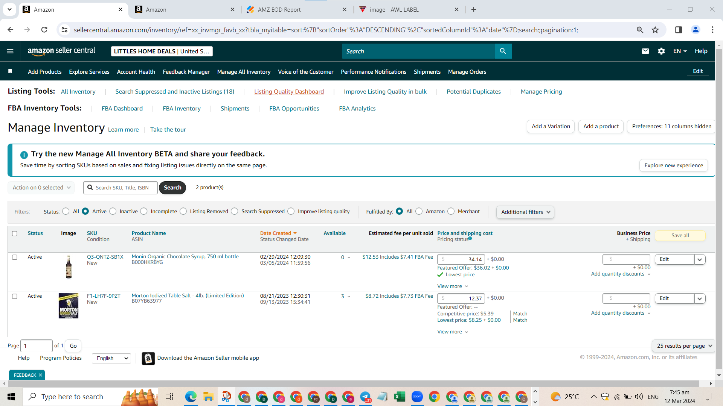Open Task View on the taskbar
Viewport: 723px width, 406px height.
point(169,397)
